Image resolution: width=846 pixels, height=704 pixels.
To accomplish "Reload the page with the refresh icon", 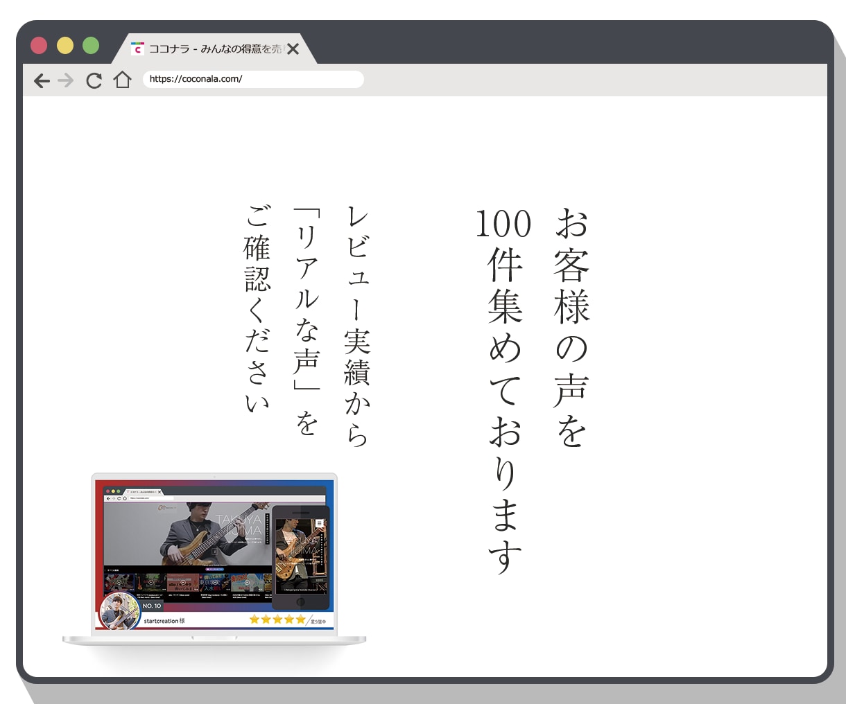I will [94, 80].
